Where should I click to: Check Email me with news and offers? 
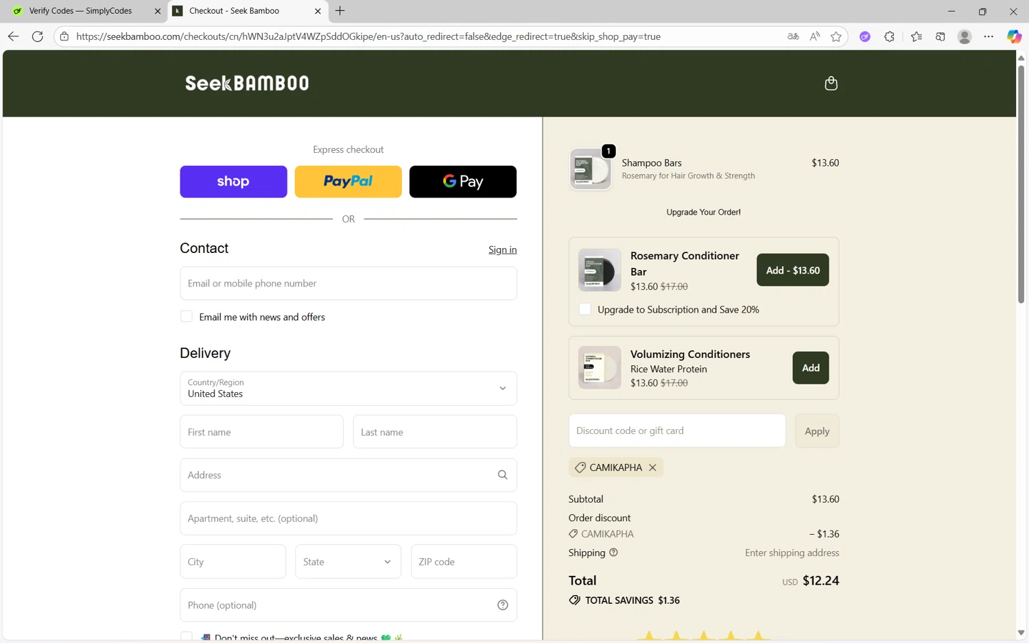pos(187,317)
